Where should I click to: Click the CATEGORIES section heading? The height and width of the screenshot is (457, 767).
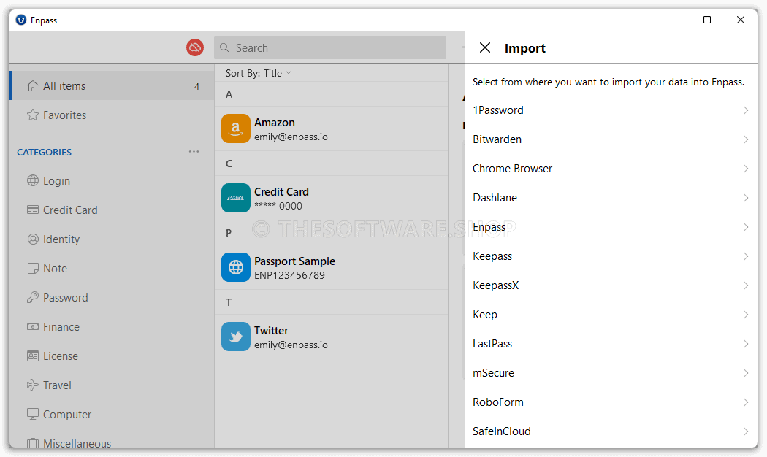[x=44, y=152]
